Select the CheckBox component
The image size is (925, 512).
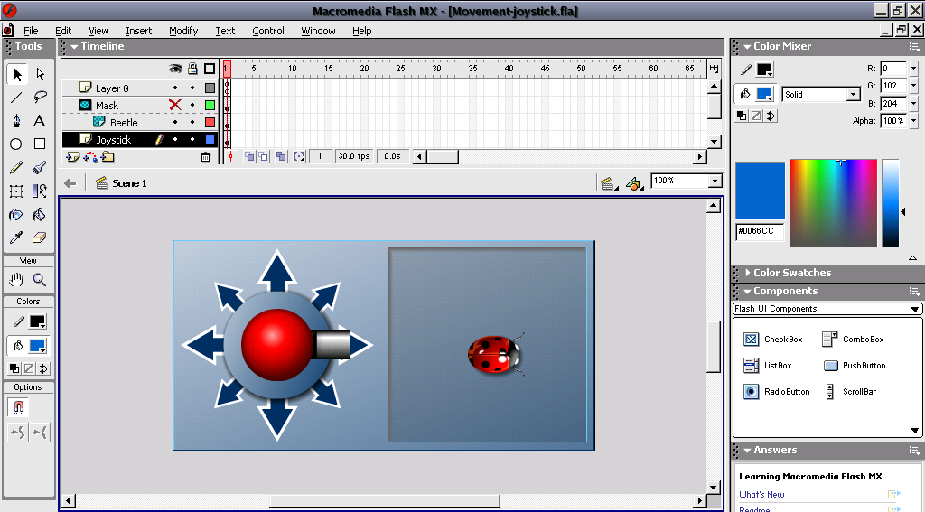773,340
